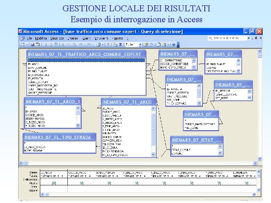Click the Build expression icon
The width and height of the screenshot is (271, 203).
click(152, 45)
